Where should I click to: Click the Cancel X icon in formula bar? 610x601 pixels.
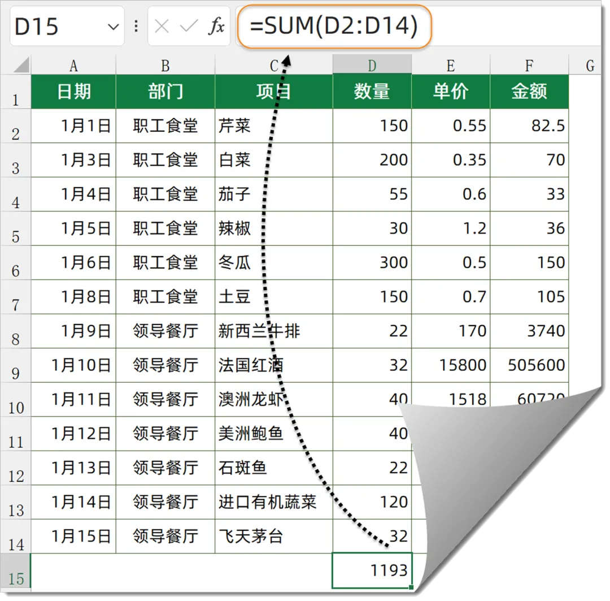(x=162, y=27)
